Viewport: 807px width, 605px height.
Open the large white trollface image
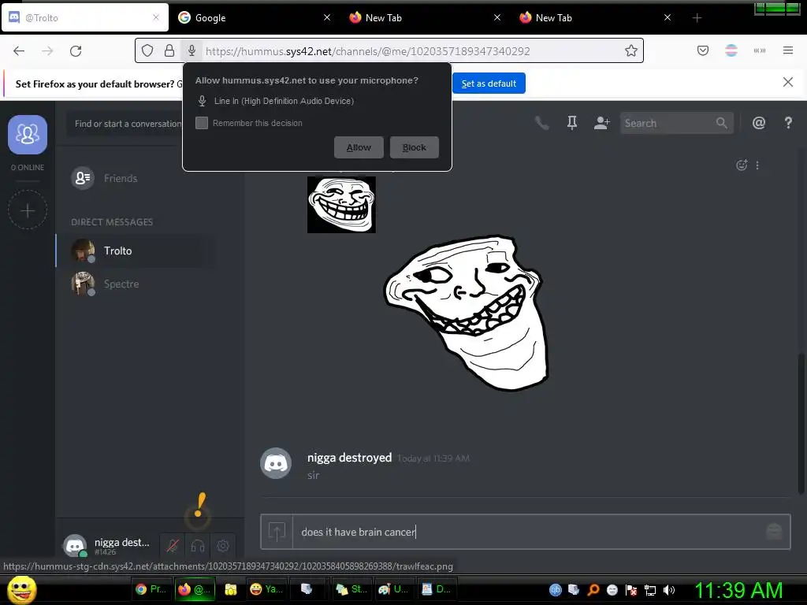click(x=467, y=314)
